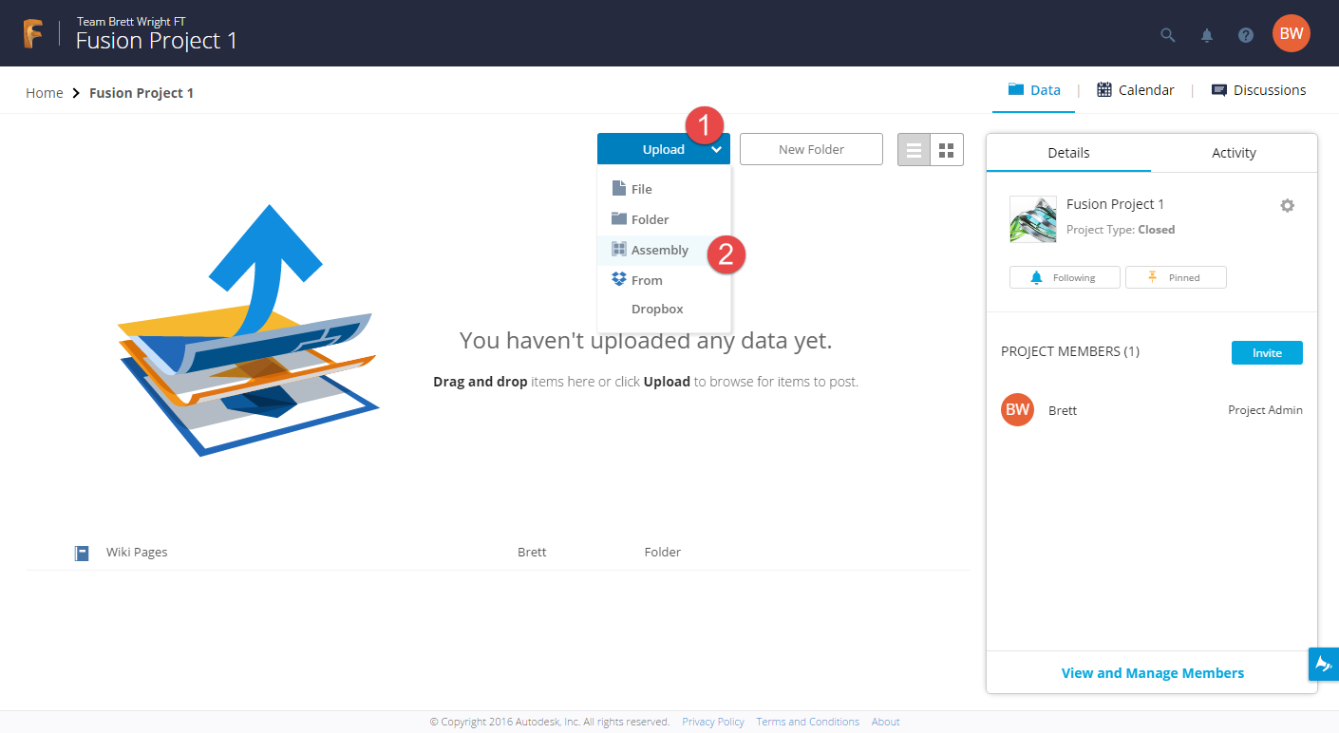Choose From Dropbox in the Upload menu
This screenshot has width=1339, height=733.
pos(655,293)
